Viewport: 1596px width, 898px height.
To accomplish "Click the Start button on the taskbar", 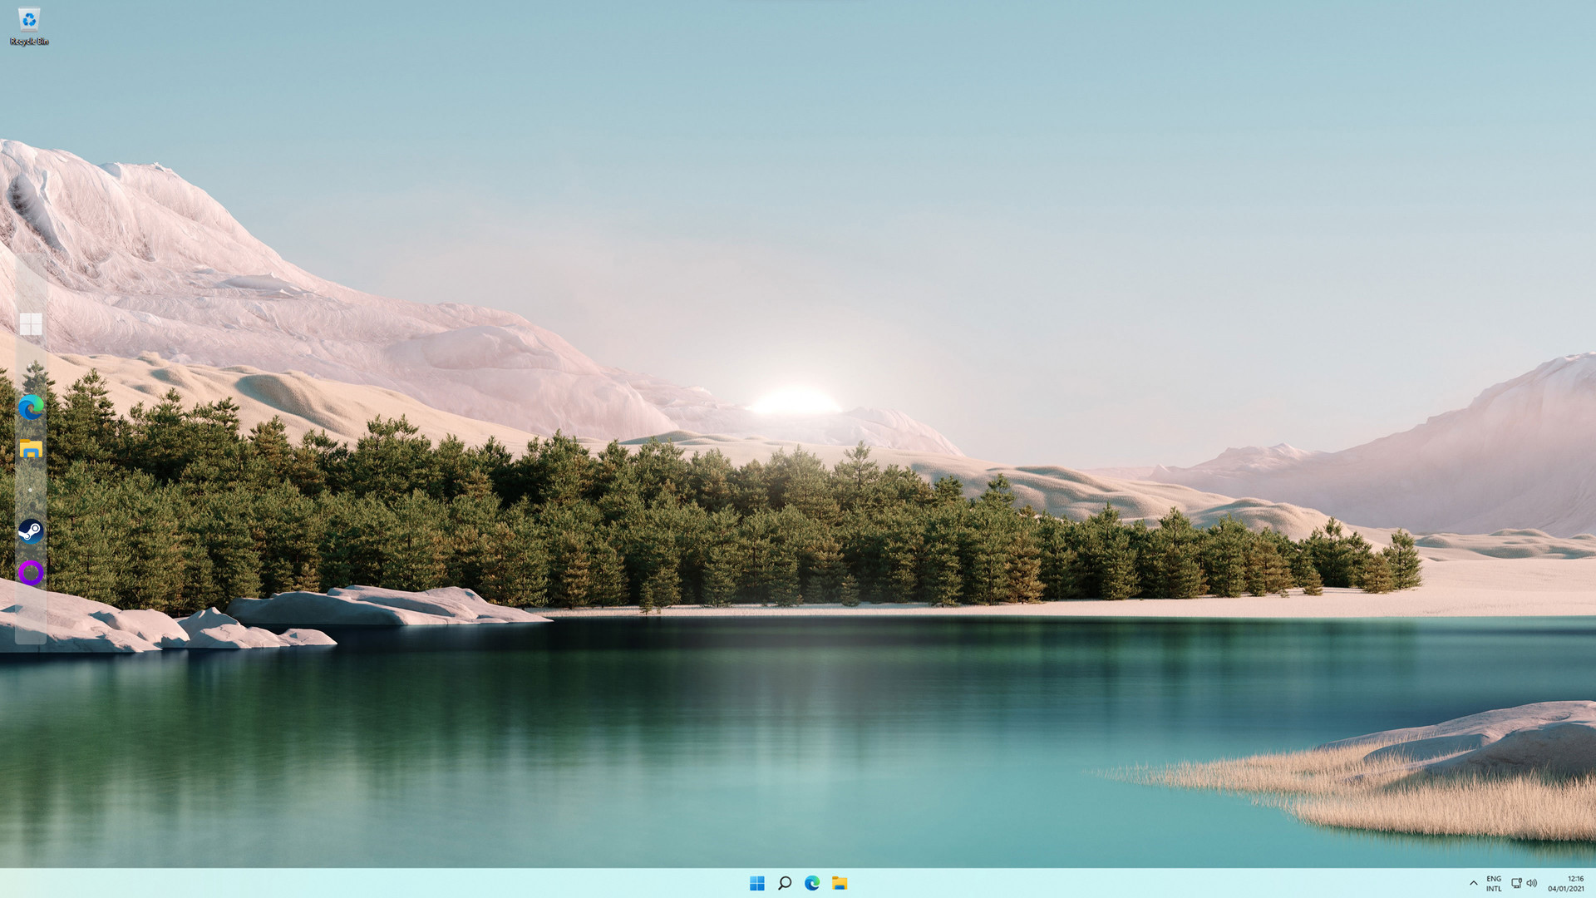I will click(756, 884).
